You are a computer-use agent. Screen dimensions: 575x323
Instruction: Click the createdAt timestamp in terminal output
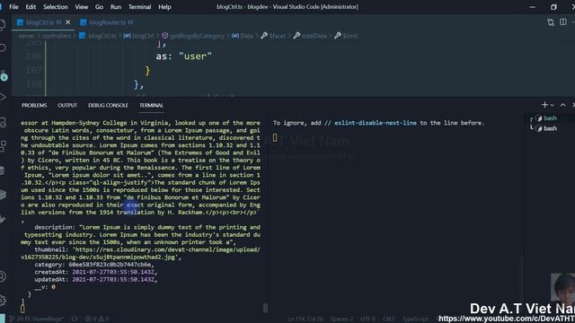[114, 272]
